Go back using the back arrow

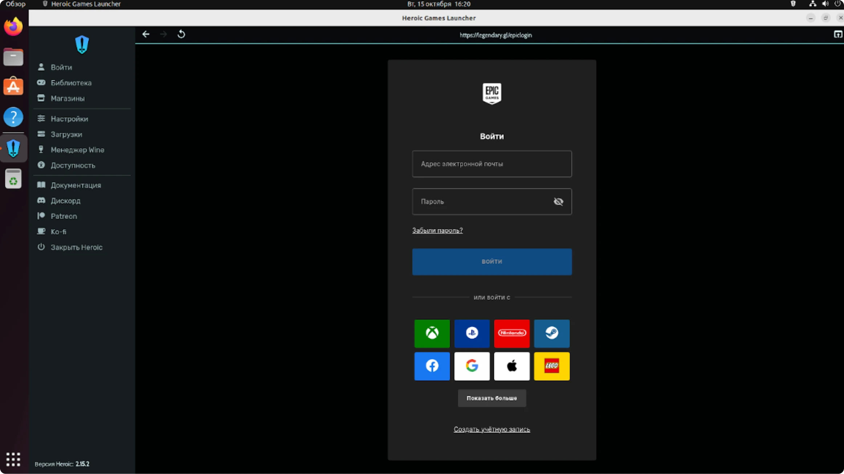146,34
